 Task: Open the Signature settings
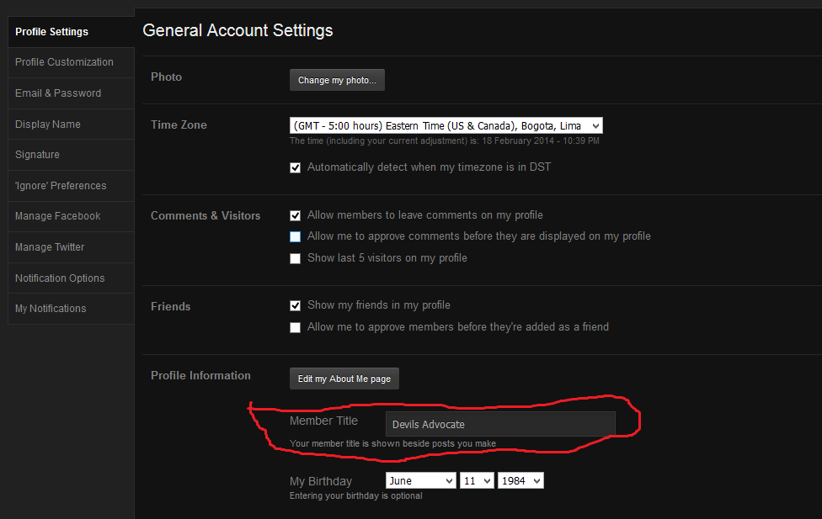(37, 155)
